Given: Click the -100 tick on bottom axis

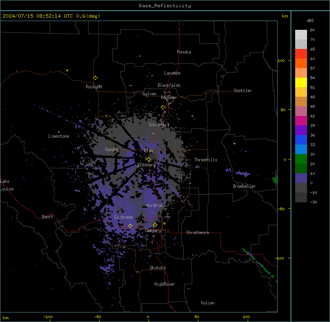Looking at the screenshot, I should tap(48, 317).
